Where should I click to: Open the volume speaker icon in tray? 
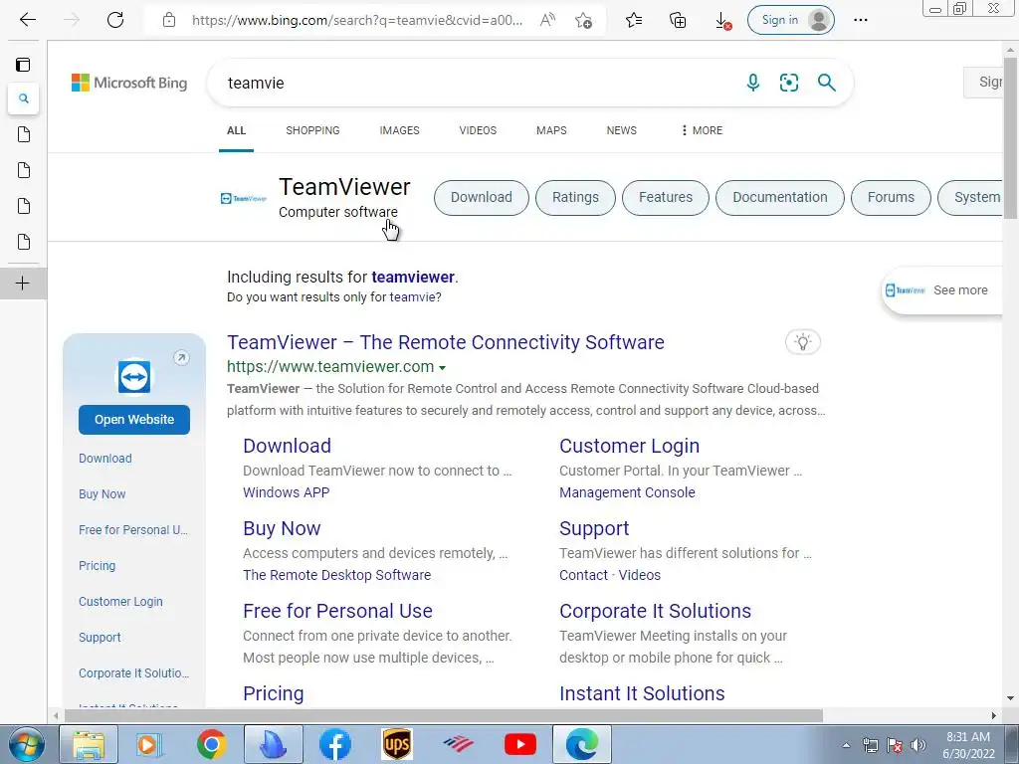coord(917,745)
